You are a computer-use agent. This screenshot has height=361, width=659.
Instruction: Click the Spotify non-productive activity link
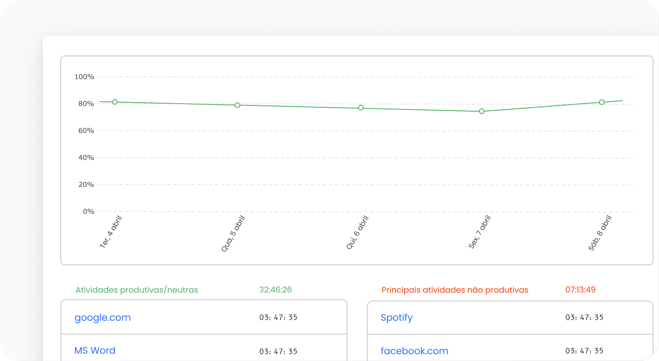click(x=396, y=318)
